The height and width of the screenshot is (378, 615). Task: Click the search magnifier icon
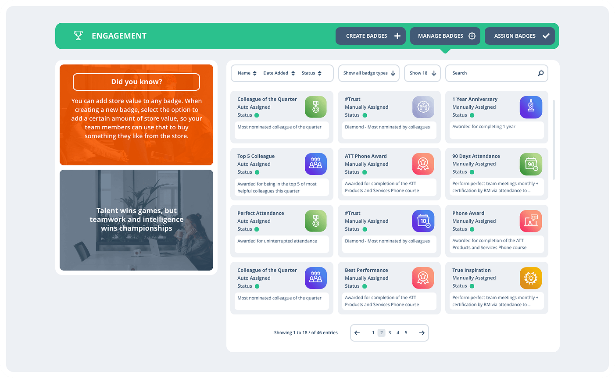coord(540,73)
